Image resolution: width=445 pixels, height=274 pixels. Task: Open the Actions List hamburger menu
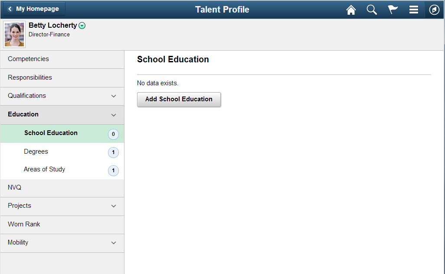pos(413,10)
